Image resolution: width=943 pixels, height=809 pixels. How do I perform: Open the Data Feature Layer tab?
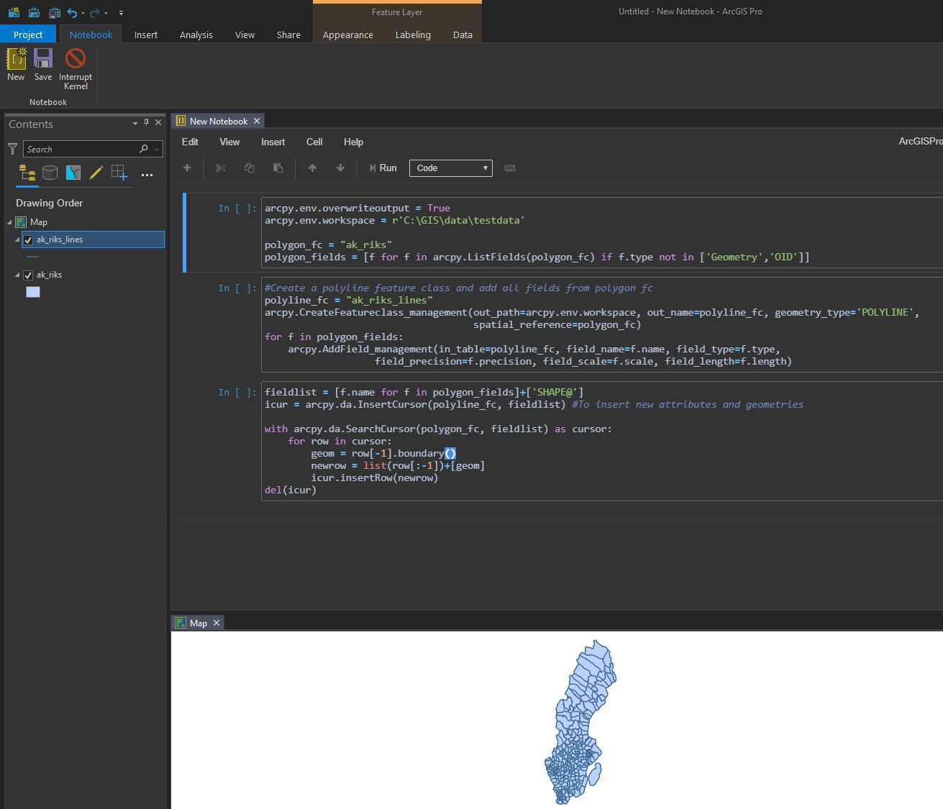point(463,35)
